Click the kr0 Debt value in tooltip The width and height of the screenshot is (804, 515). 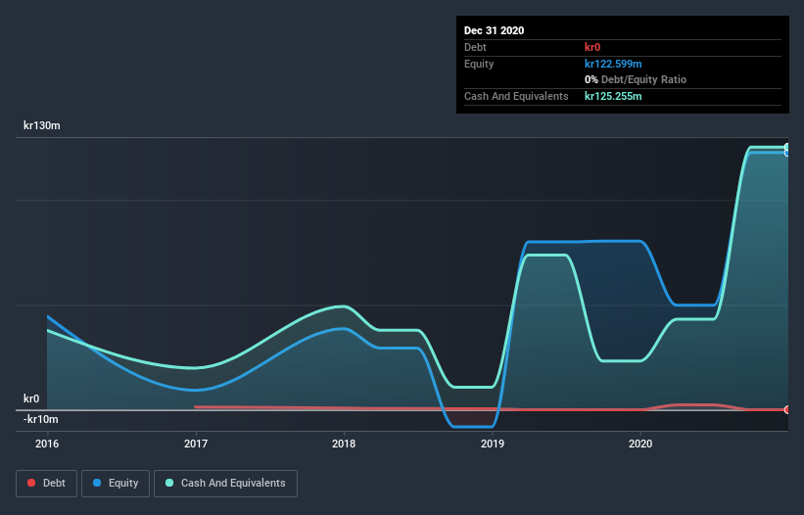[592, 47]
